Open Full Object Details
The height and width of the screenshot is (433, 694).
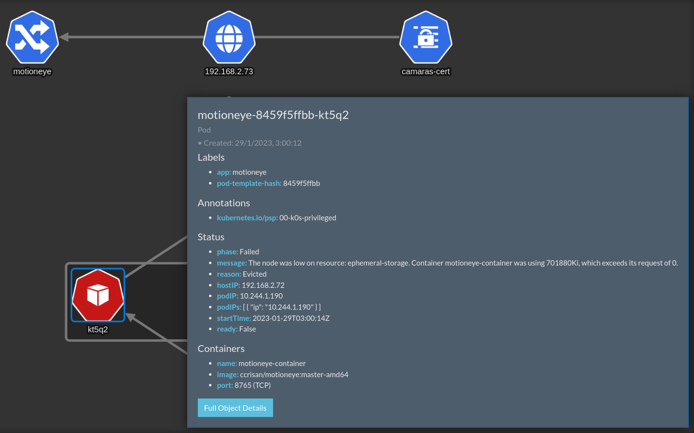pos(235,408)
